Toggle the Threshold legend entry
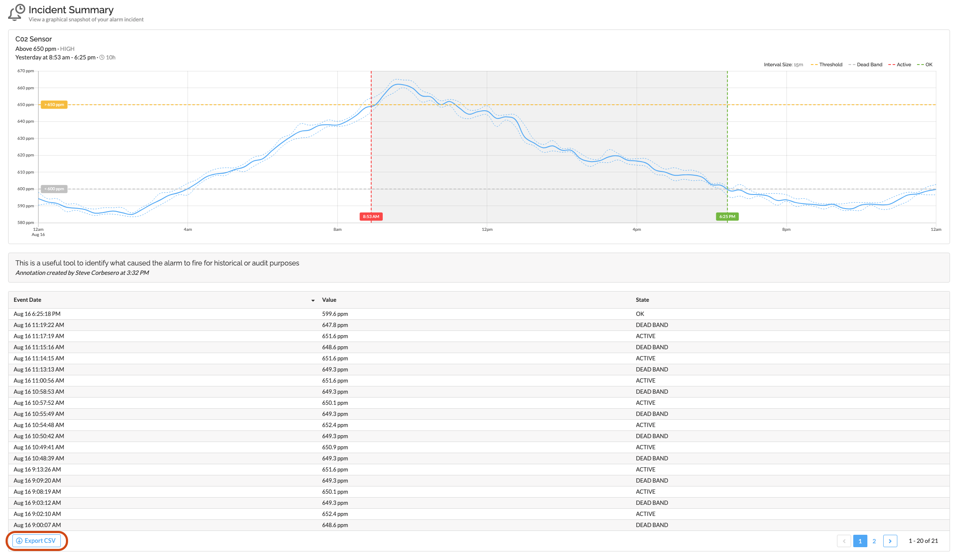The image size is (953, 554). pyautogui.click(x=826, y=65)
